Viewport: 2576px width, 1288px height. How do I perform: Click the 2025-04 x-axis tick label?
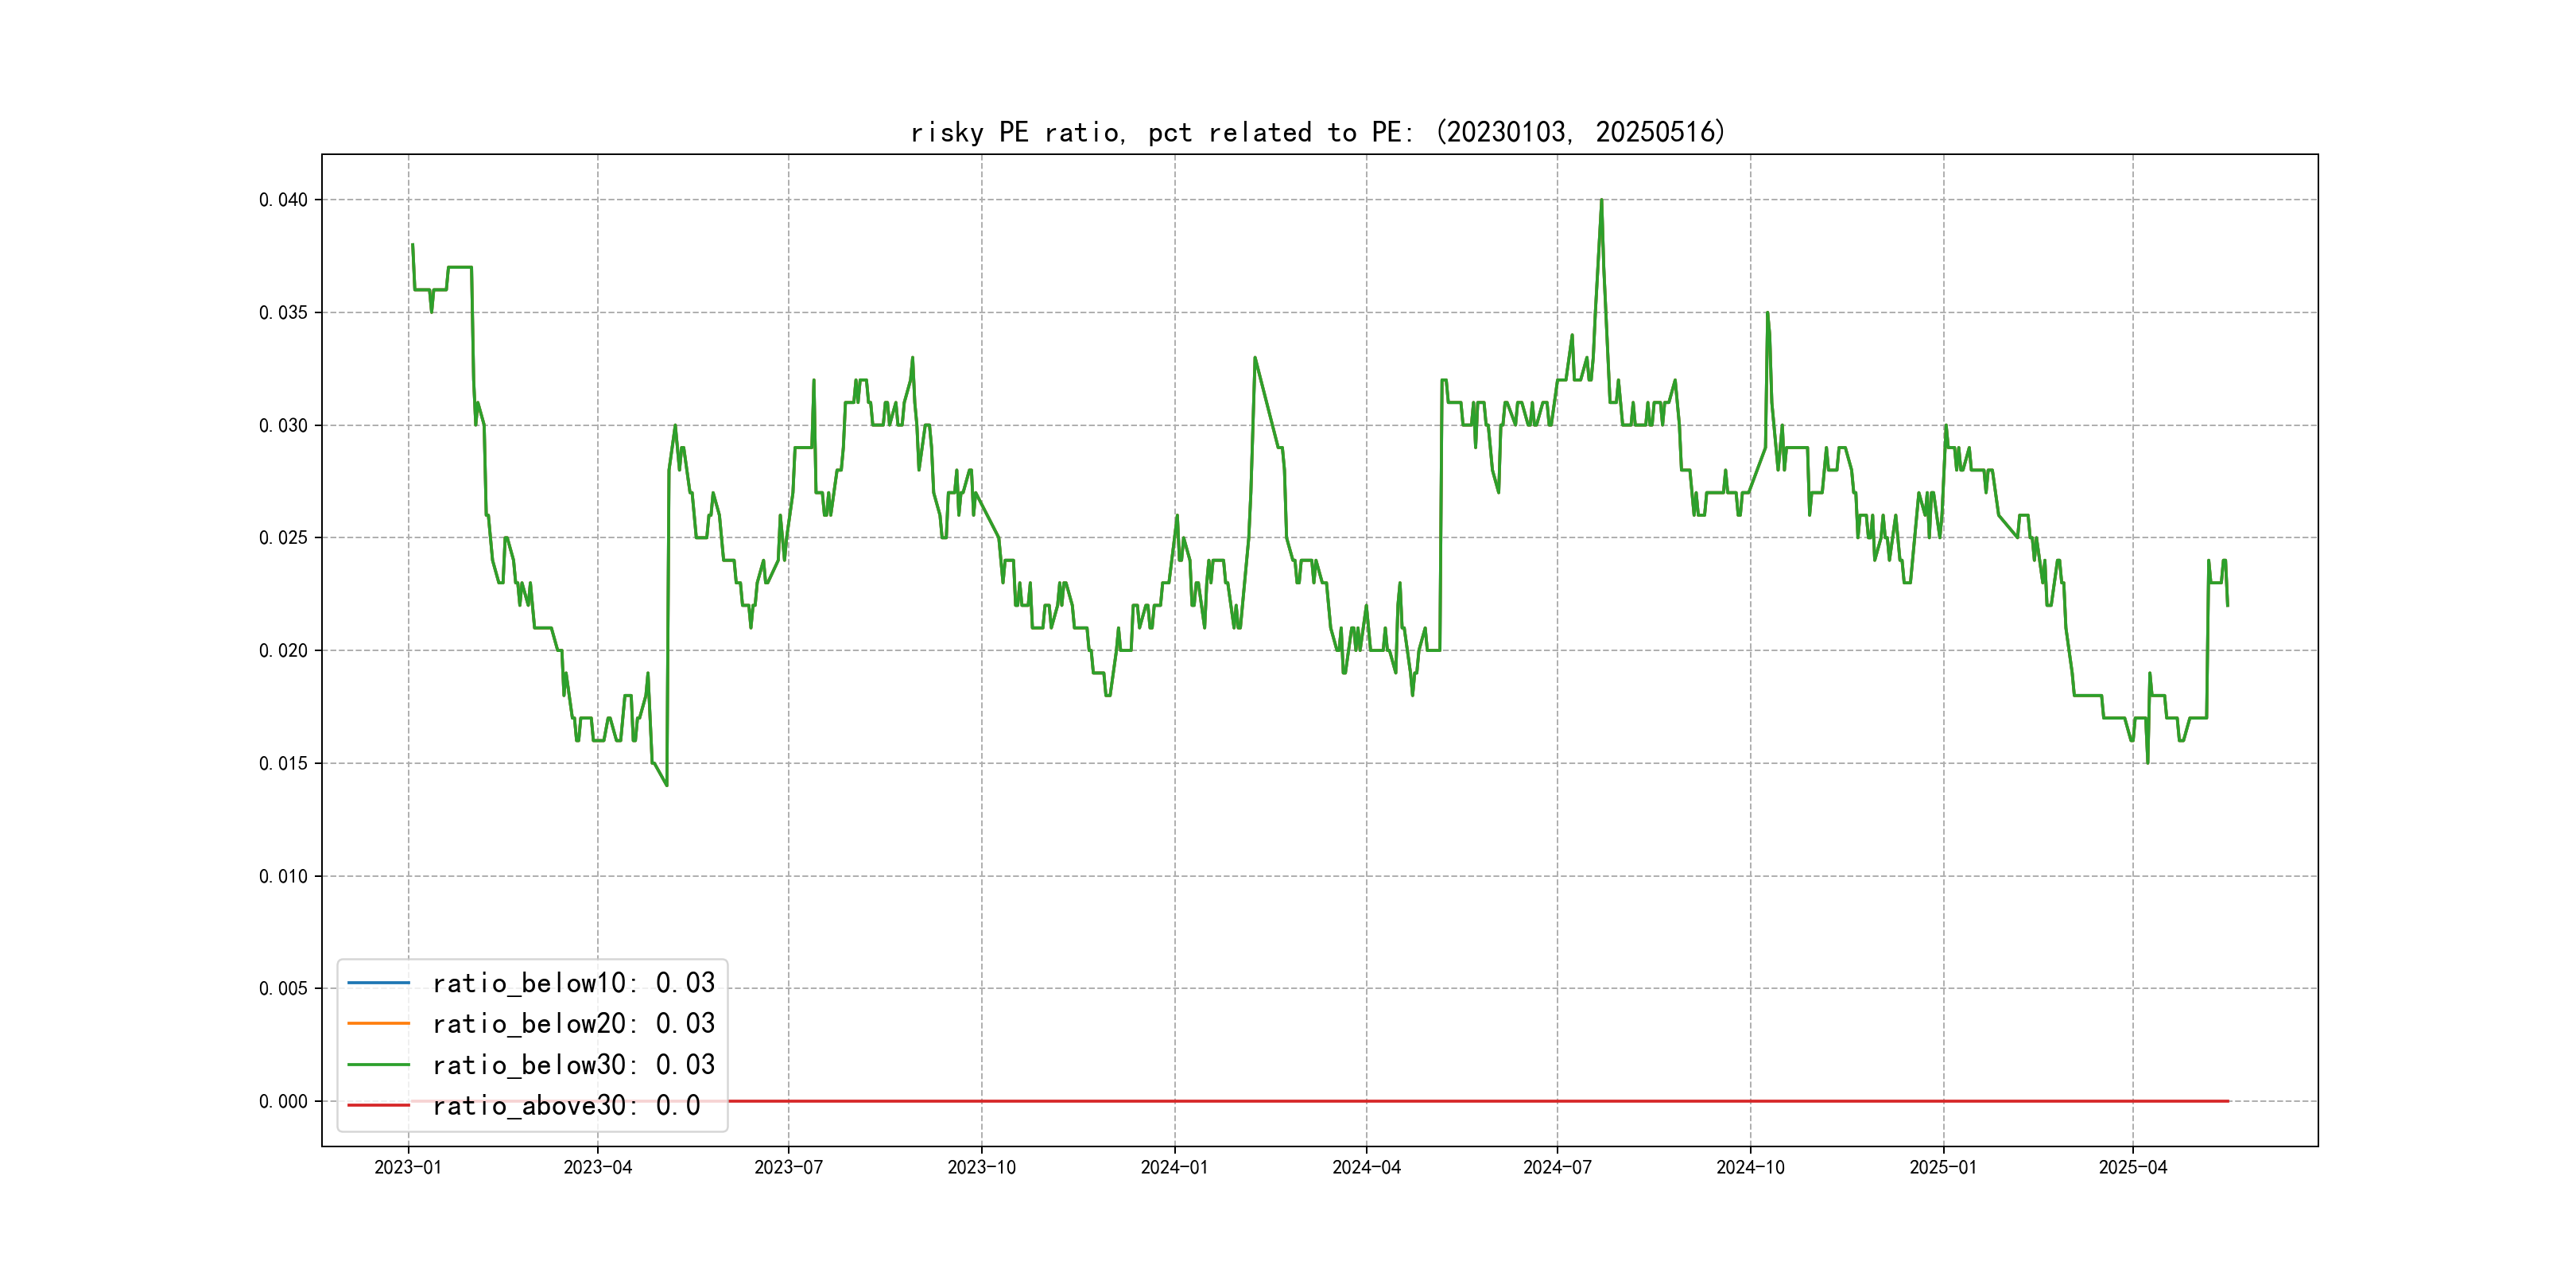coord(2132,1167)
